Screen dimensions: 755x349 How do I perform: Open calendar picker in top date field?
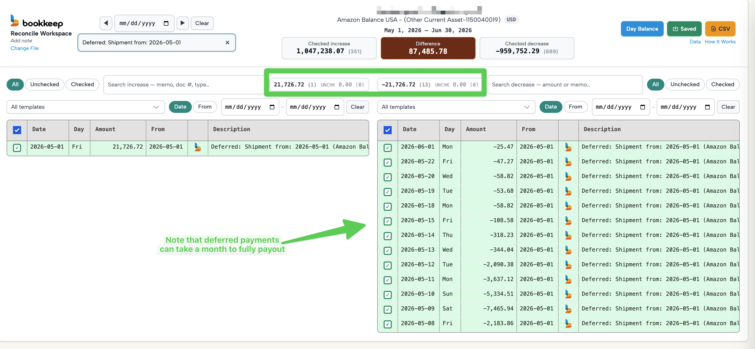pyautogui.click(x=166, y=23)
